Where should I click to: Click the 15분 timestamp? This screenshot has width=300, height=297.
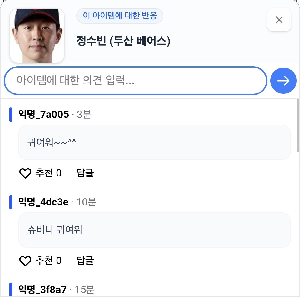point(84,290)
